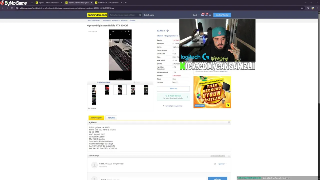
Task: Click the question reply input field
Action: click(x=152, y=179)
